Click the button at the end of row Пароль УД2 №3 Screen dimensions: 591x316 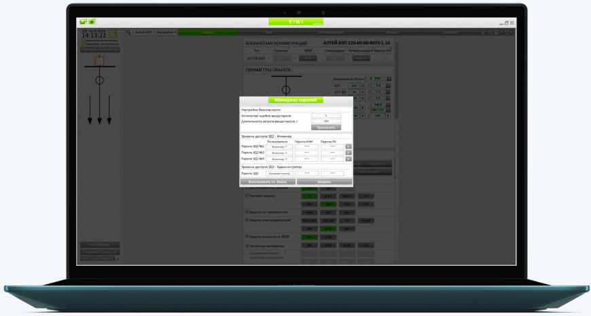click(348, 159)
